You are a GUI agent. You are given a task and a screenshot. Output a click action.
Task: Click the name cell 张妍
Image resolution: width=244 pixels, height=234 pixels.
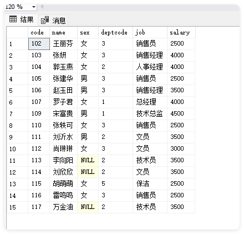[x=63, y=56]
